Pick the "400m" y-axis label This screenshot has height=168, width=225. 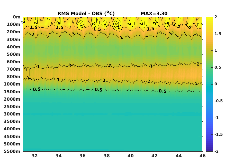(x=13, y=47)
